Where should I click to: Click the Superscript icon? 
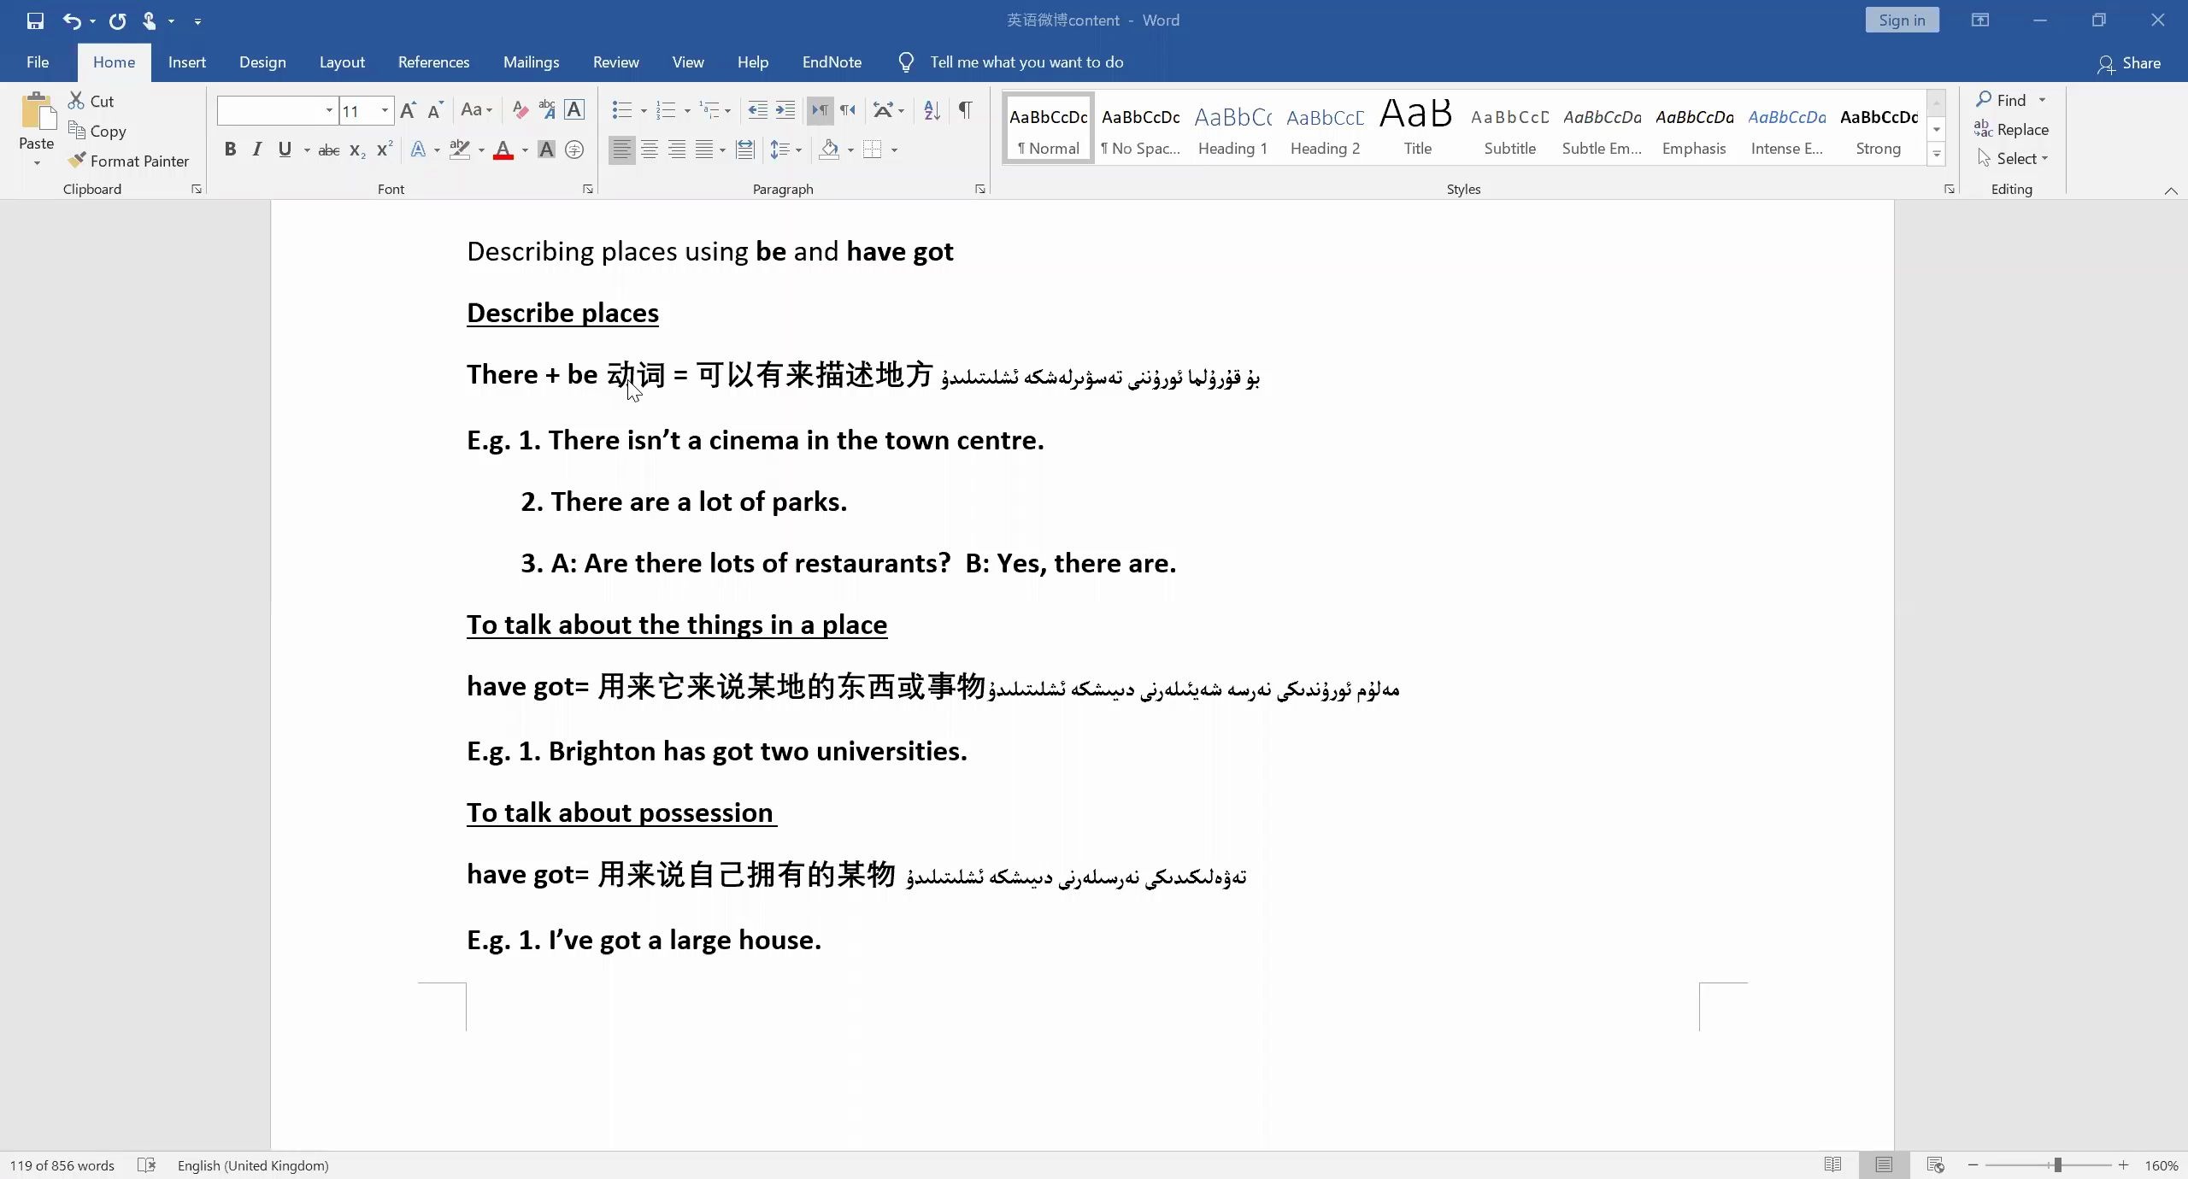pos(385,150)
